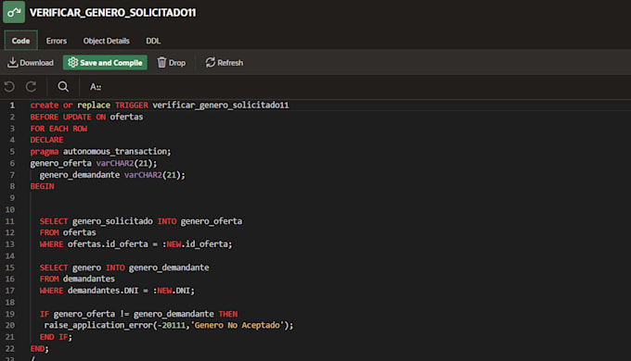Click on 'FOR EACH ROW' line
The image size is (631, 361).
coord(58,129)
